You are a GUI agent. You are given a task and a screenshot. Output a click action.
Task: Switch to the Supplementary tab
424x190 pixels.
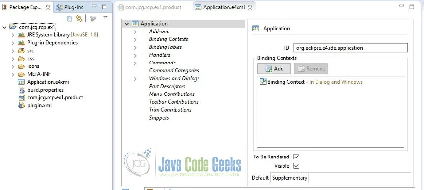point(289,178)
